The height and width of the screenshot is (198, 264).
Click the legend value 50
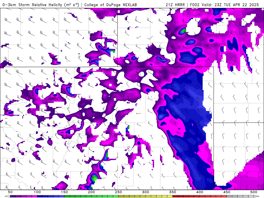[x=10, y=192]
